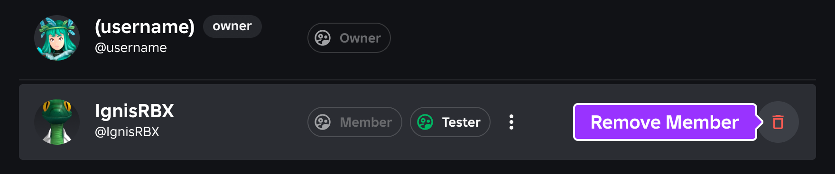This screenshot has width=835, height=174.
Task: Click the Owner role chip icon
Action: point(323,38)
